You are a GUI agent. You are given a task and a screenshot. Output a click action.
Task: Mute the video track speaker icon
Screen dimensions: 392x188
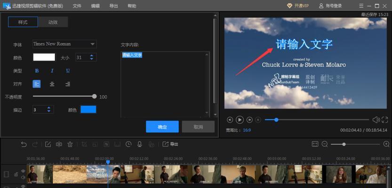(x=23, y=178)
